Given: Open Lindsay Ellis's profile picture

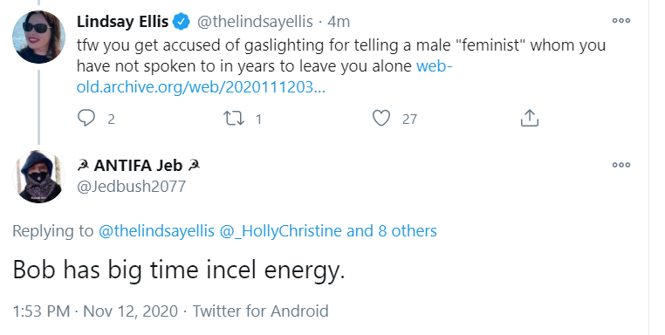Looking at the screenshot, I should coord(38,38).
